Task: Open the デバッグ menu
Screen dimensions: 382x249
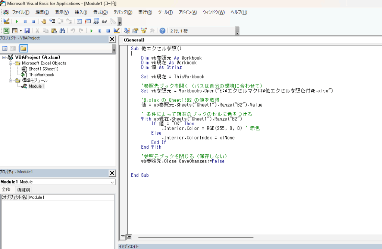Action: pyautogui.click(x=122, y=12)
